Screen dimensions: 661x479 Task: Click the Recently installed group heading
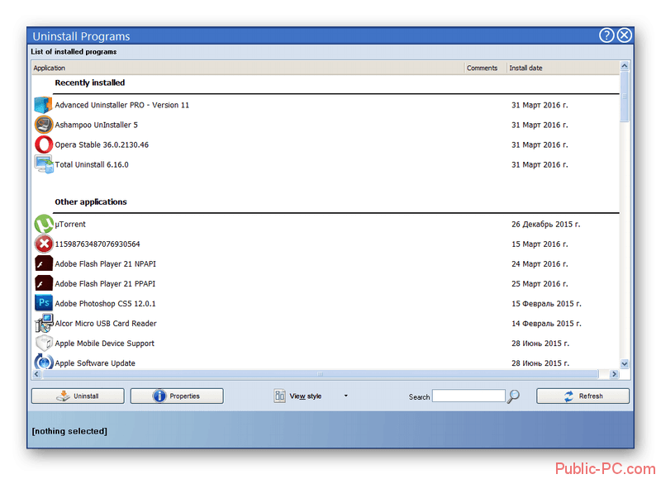pos(90,83)
